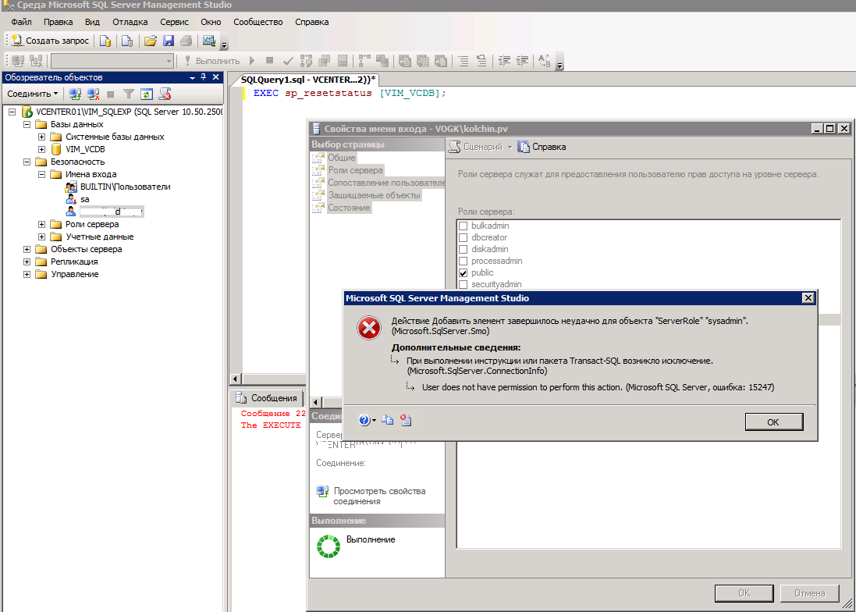Open the Соединить dropdown in Object Explorer
This screenshot has width=856, height=612.
32,94
